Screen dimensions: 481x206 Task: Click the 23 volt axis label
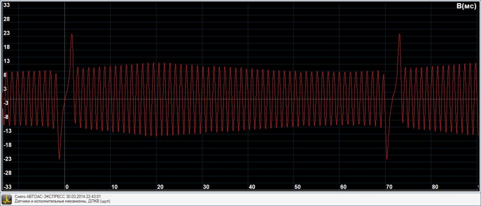pyautogui.click(x=6, y=33)
